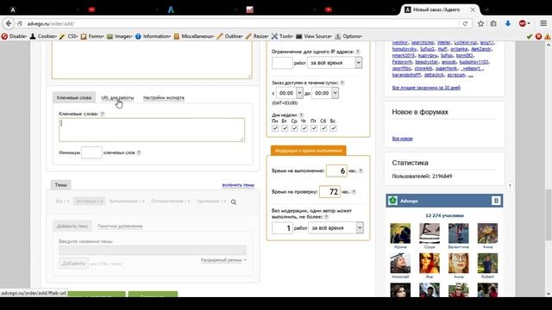The image size is (552, 310).
Task: Click the orange warning triangle icon
Action: [x=548, y=36]
